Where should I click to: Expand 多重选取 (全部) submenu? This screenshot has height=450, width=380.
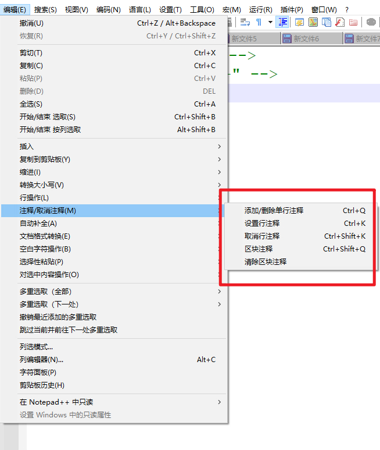coord(114,292)
